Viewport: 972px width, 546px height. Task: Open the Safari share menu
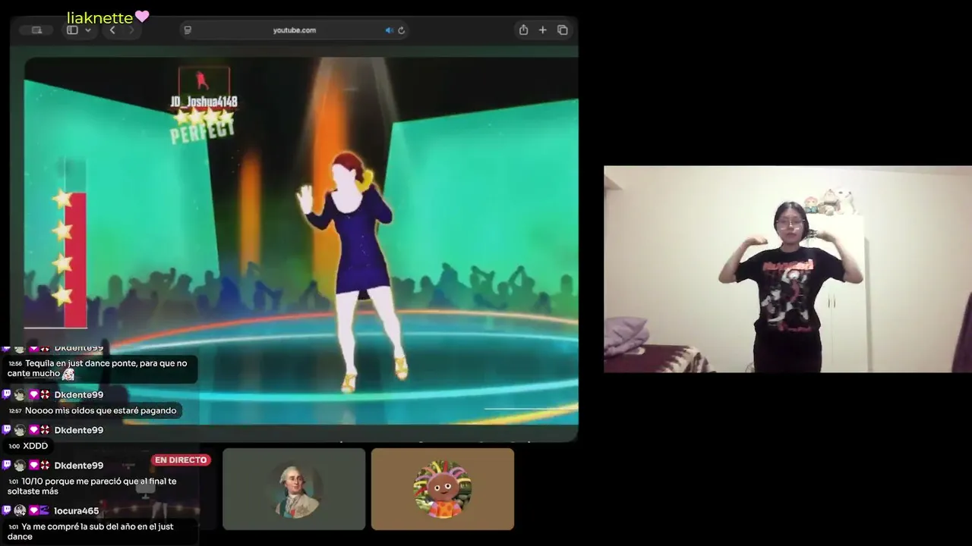[523, 30]
